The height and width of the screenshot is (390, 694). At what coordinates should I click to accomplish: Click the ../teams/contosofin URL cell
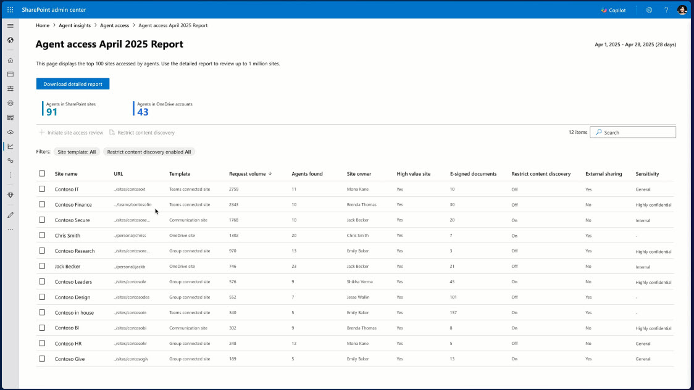[x=132, y=205]
